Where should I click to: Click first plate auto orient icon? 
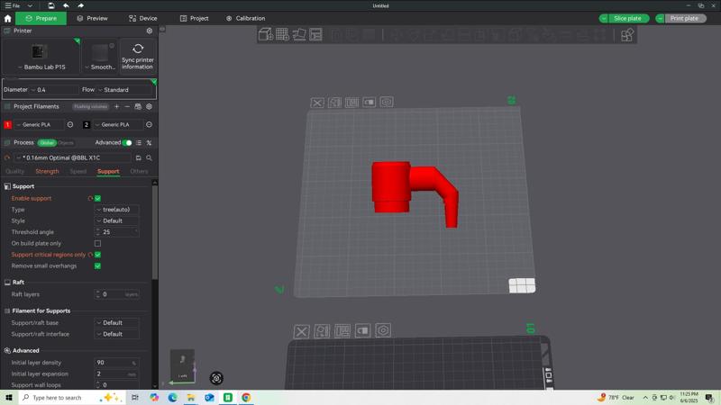coord(334,103)
